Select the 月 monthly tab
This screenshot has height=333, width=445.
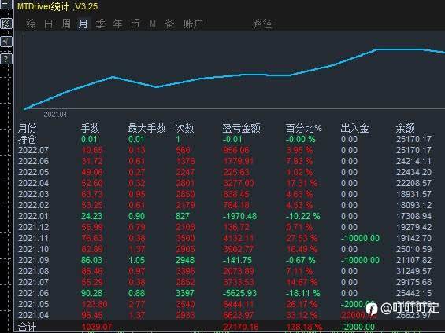pyautogui.click(x=83, y=24)
